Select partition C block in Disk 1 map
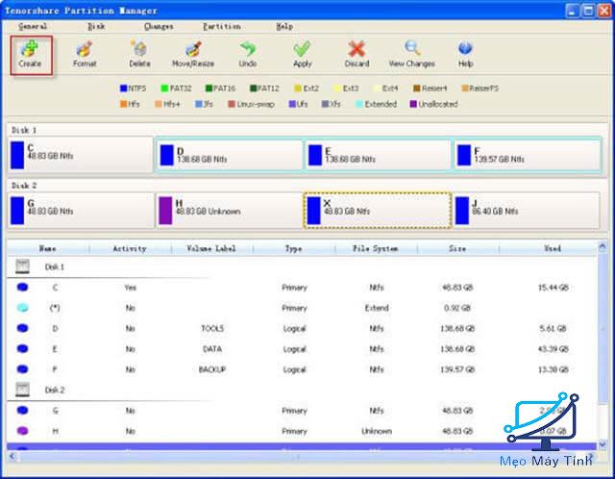The image size is (615, 479). 81,155
